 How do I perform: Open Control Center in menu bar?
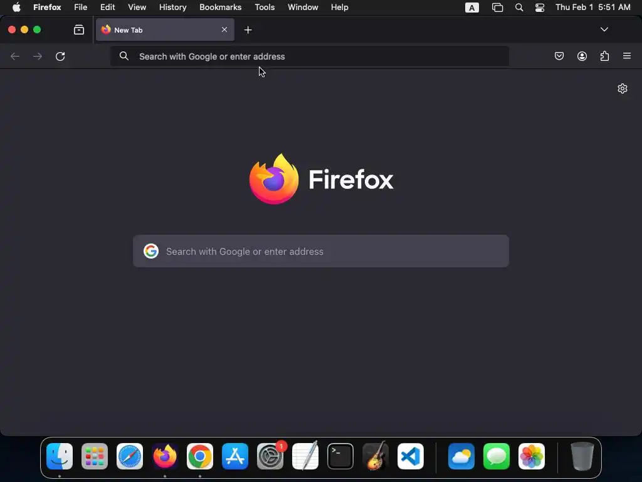[x=540, y=8]
